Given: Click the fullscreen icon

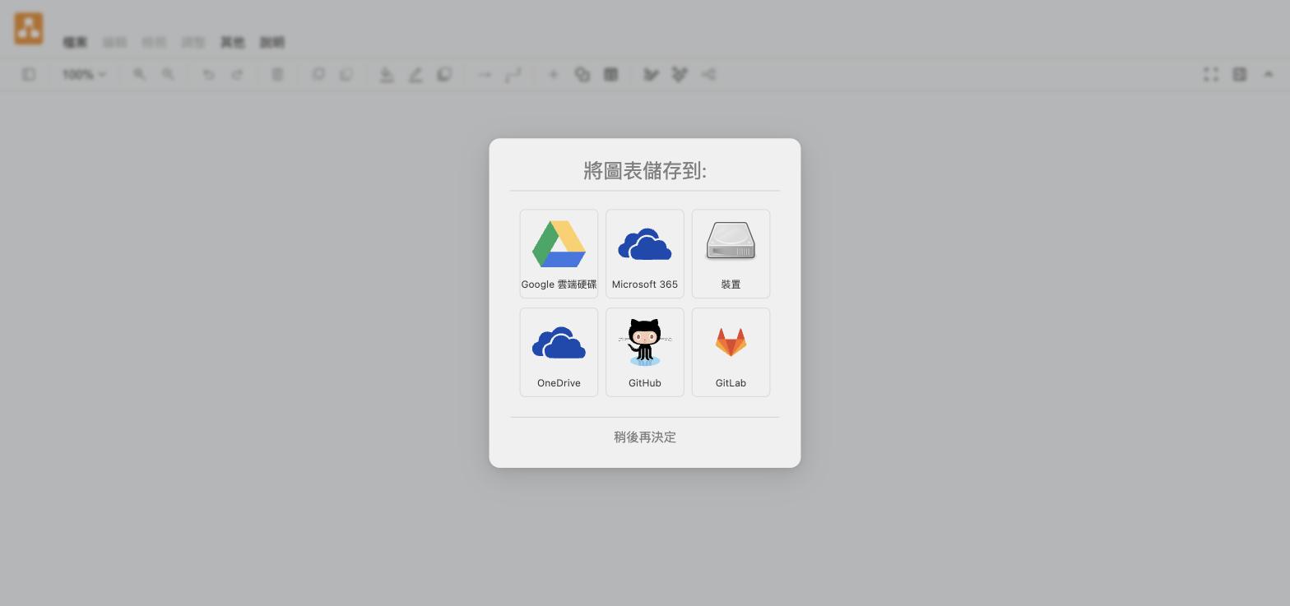Looking at the screenshot, I should point(1211,74).
